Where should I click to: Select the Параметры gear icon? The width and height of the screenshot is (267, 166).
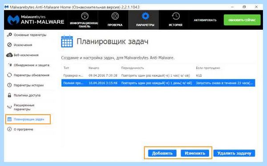(x=145, y=16)
